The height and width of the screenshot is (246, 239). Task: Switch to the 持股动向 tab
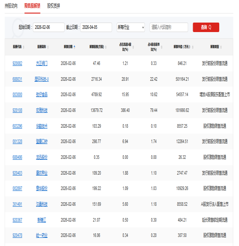point(11,6)
